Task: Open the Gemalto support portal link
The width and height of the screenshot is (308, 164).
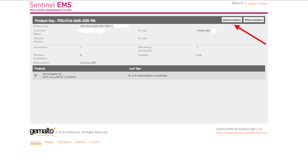Action: 242,133
